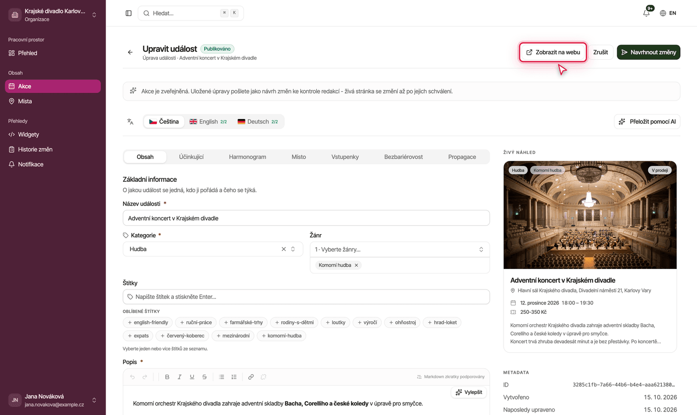Click the Hledat search box
The height and width of the screenshot is (415, 697).
191,13
